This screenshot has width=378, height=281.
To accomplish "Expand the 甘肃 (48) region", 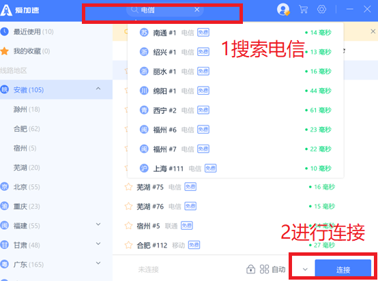I will point(98,243).
